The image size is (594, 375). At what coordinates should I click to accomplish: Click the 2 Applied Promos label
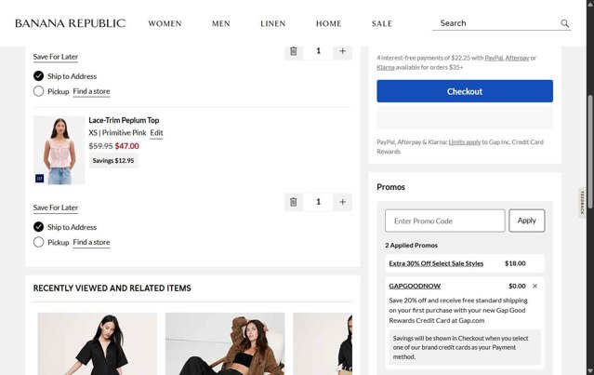click(411, 246)
